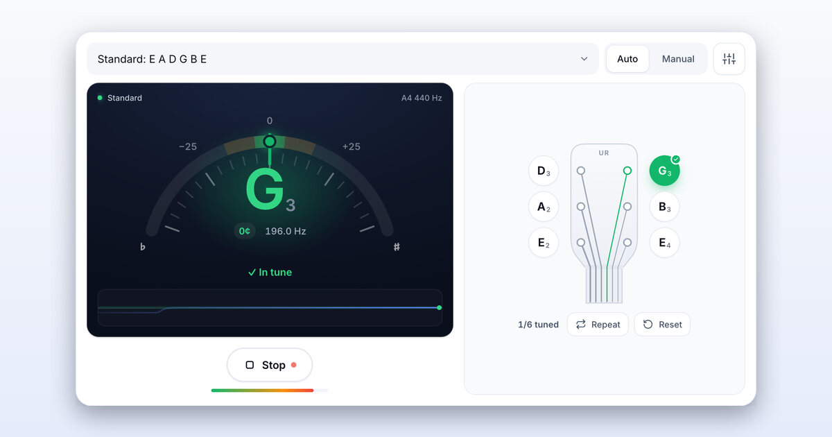The image size is (832, 437).
Task: Switch to Auto mode
Action: coord(627,59)
